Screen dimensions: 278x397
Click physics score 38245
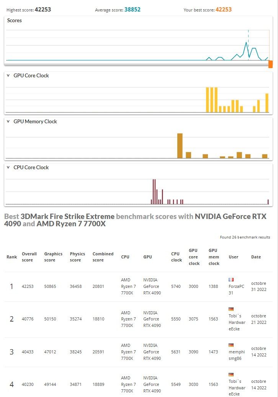pos(76,352)
